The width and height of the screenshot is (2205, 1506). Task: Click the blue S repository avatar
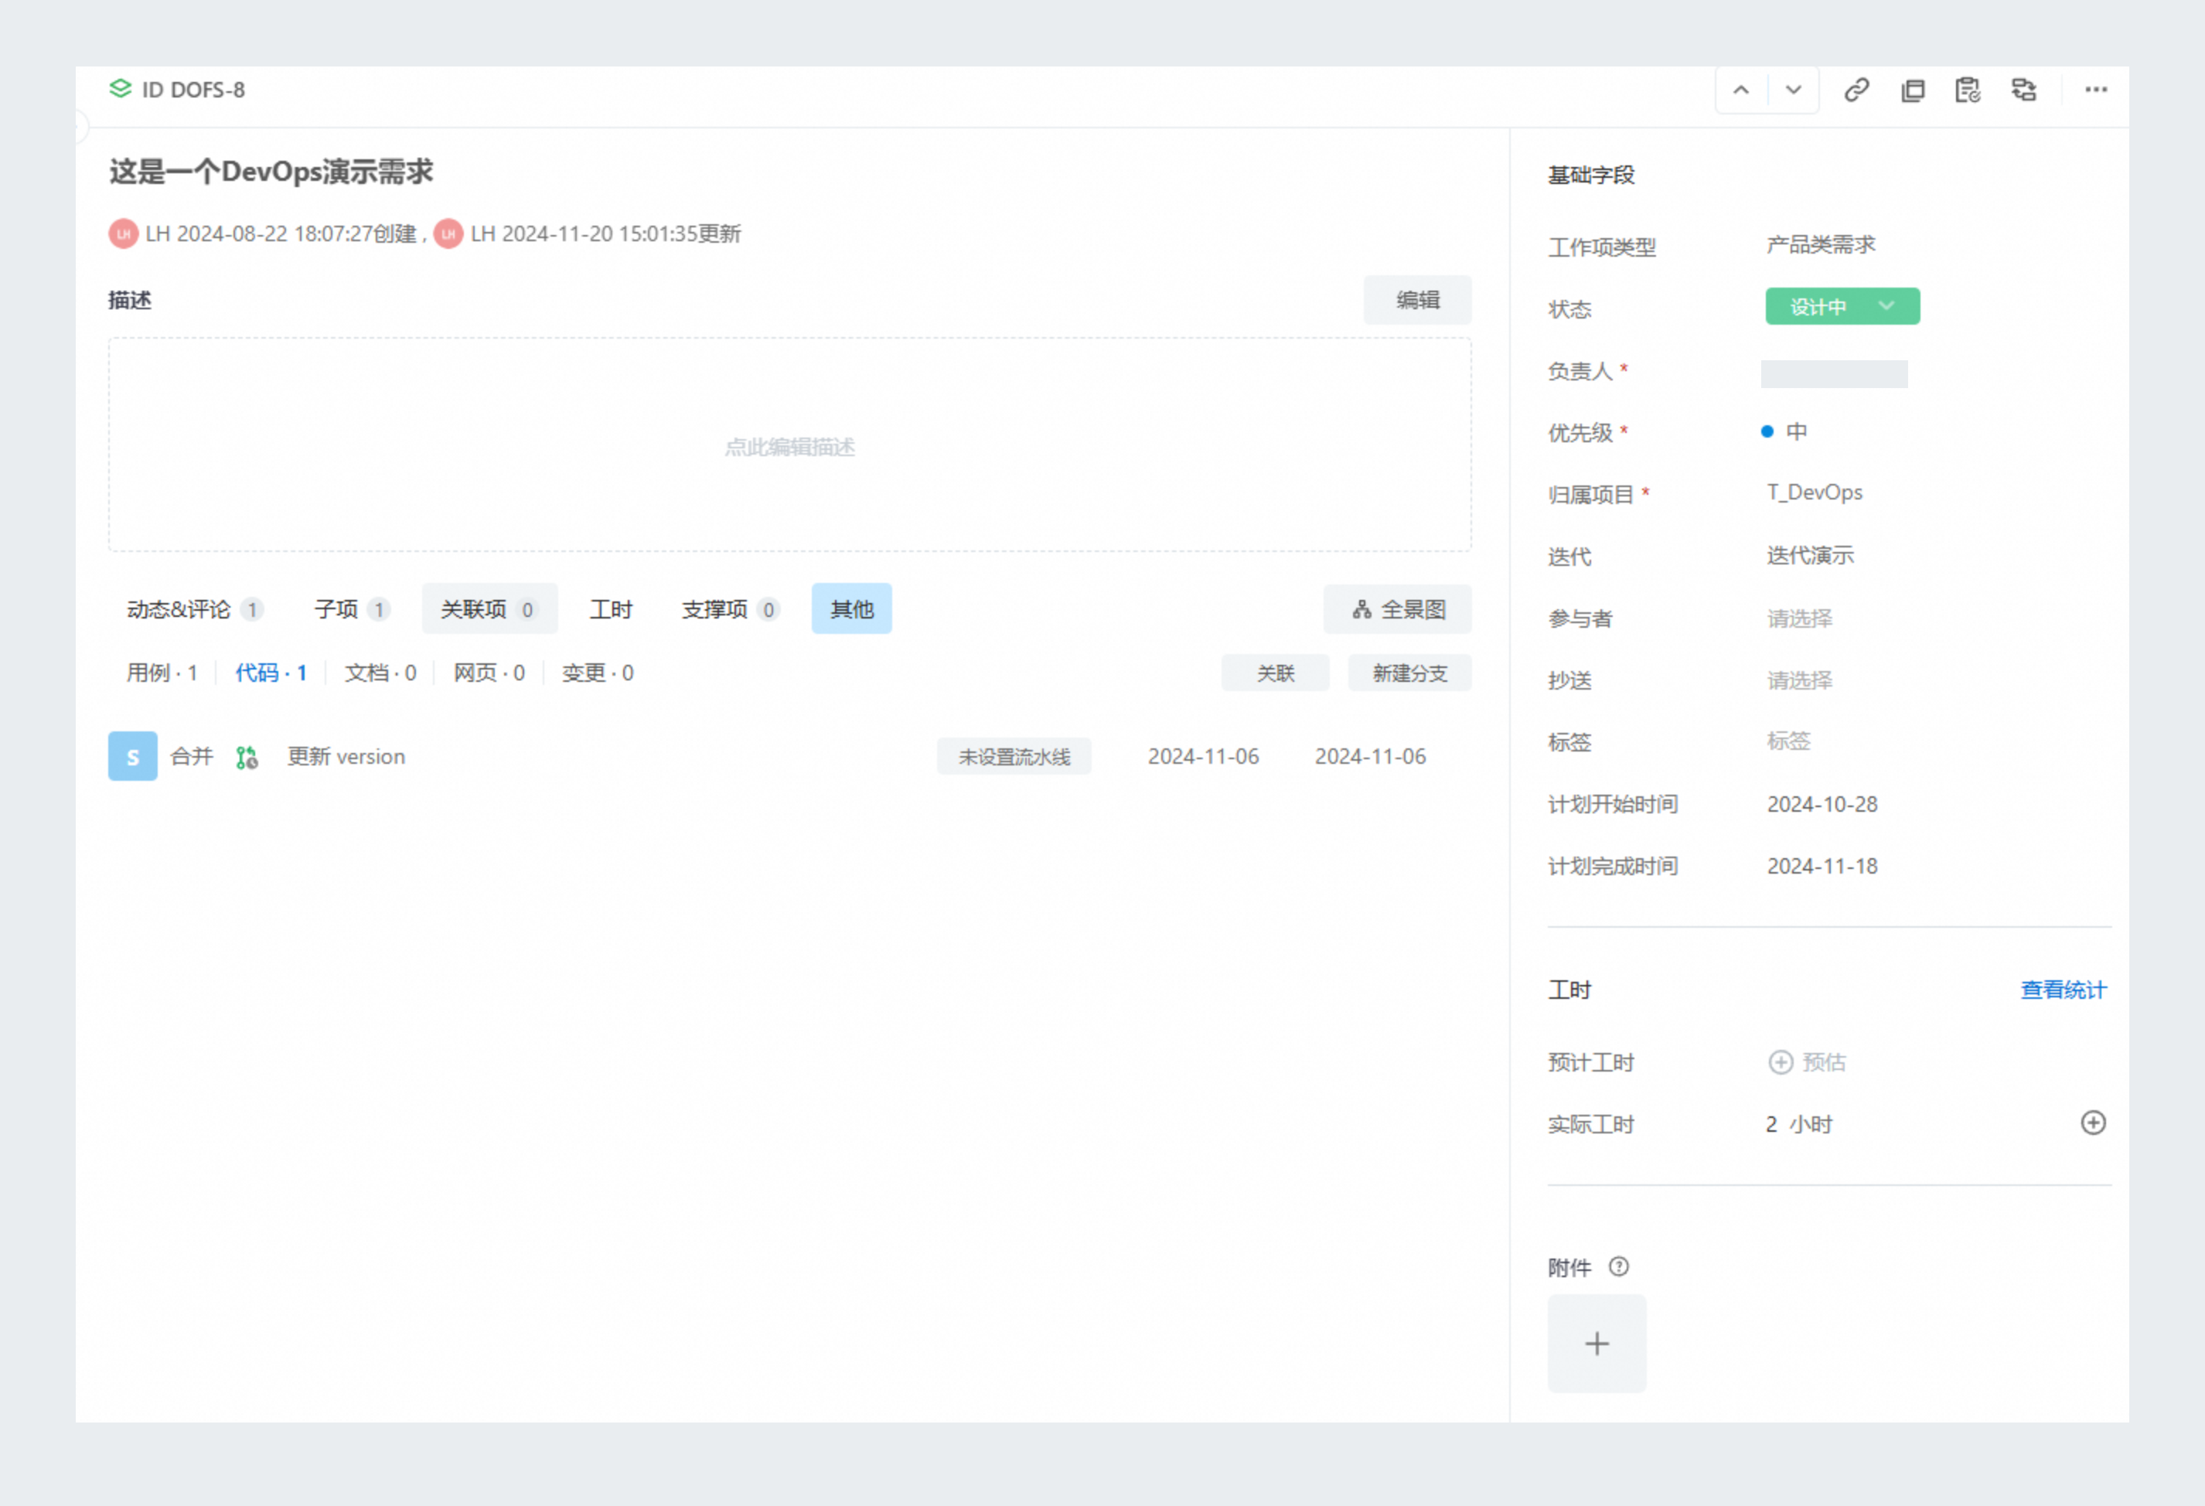[x=133, y=756]
